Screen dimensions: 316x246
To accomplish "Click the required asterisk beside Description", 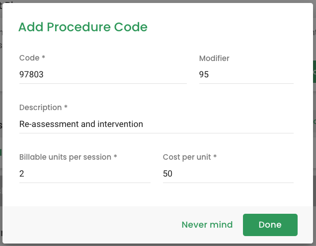I will coord(66,107).
